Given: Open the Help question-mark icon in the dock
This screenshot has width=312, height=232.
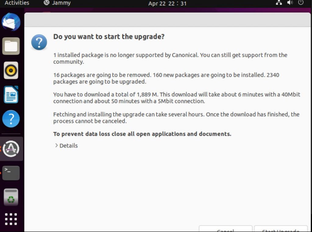Looking at the screenshot, I should point(11,119).
